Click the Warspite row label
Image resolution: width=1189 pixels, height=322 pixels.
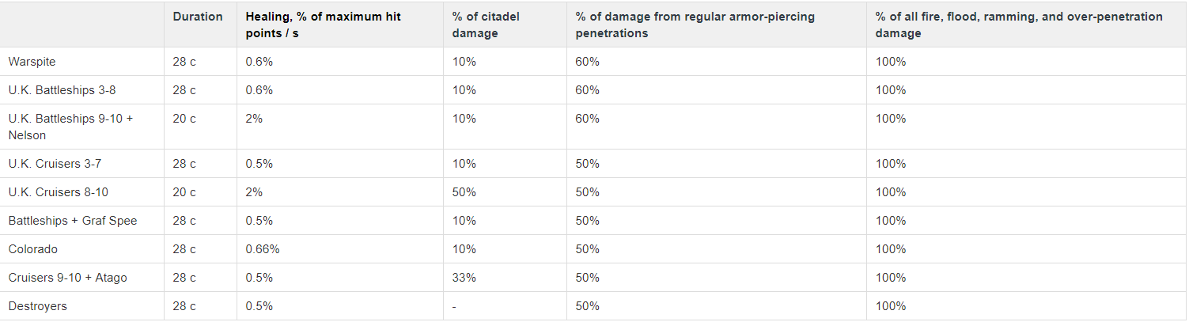(x=32, y=62)
